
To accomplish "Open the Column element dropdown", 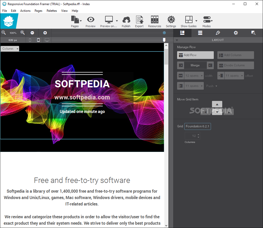I will (10, 49).
